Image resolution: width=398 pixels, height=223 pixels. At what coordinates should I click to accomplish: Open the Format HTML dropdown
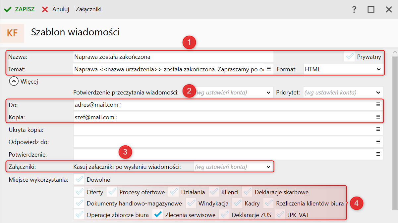tap(343, 69)
